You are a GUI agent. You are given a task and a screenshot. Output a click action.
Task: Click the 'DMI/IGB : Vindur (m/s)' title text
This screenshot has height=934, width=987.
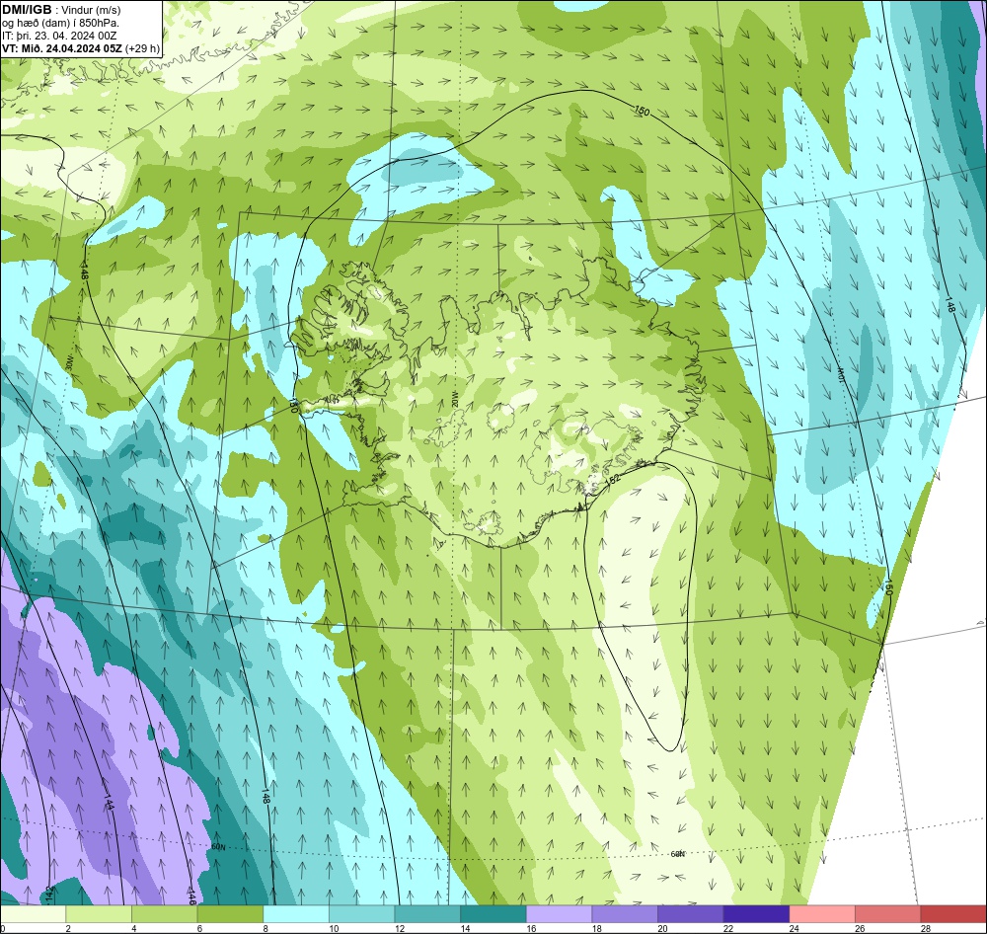[x=61, y=10]
